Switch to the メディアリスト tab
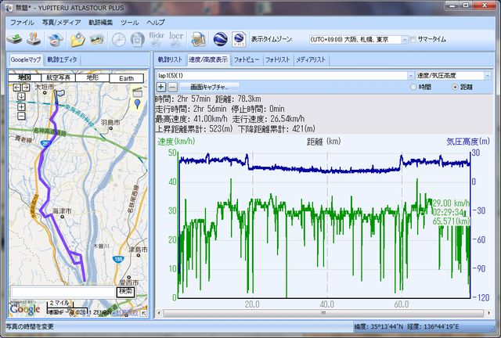501x338 pixels. 311,59
